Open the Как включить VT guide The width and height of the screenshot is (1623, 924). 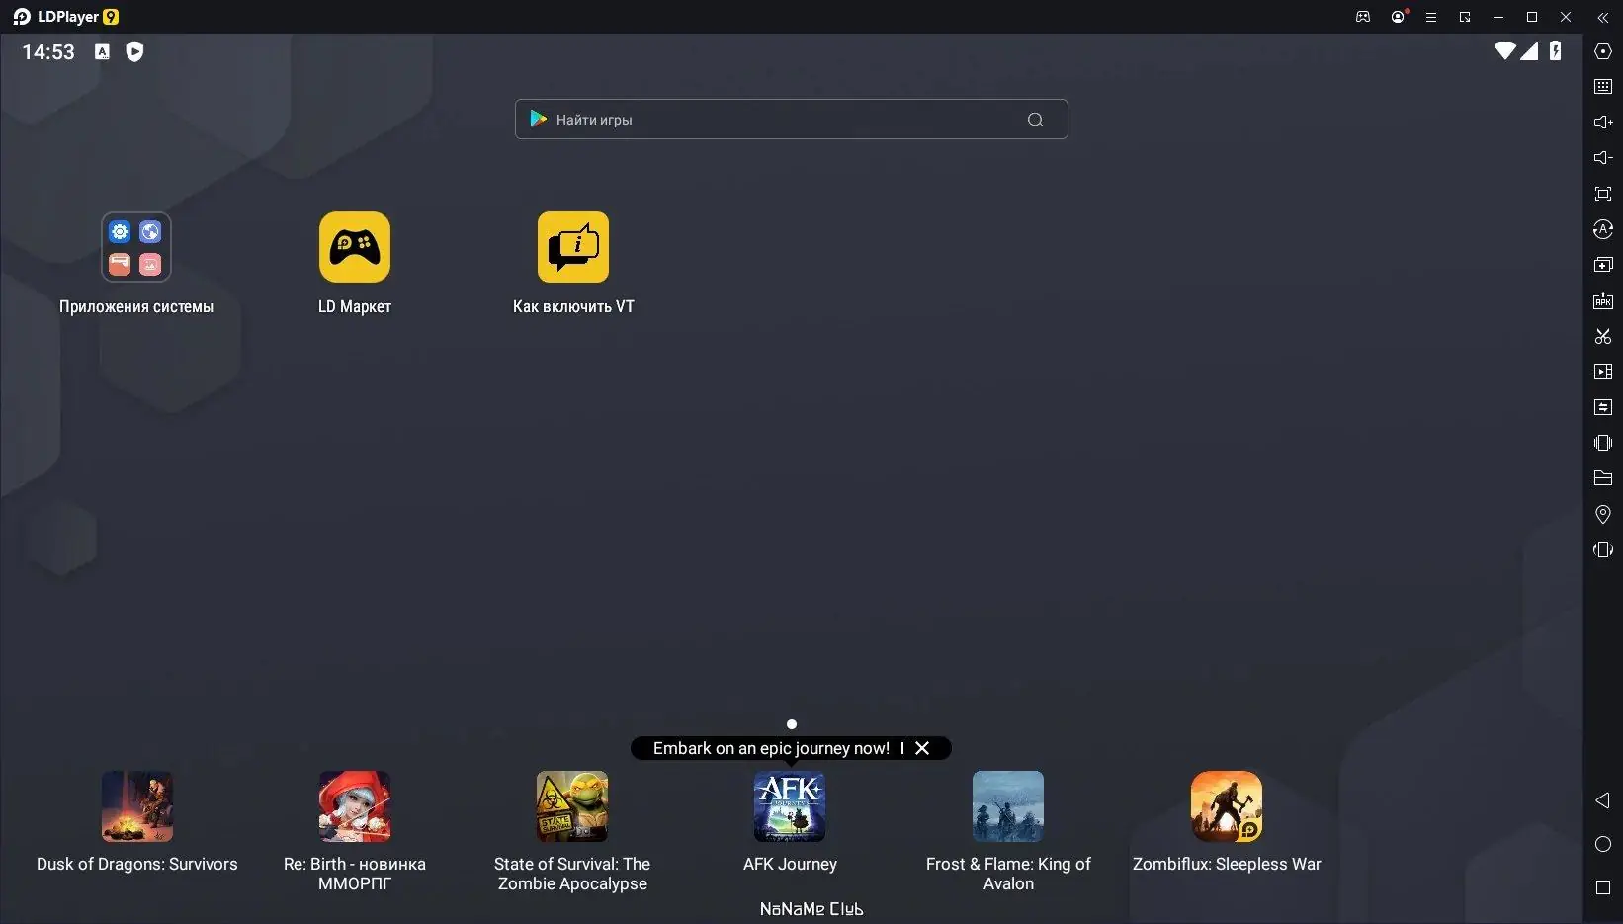tap(573, 247)
